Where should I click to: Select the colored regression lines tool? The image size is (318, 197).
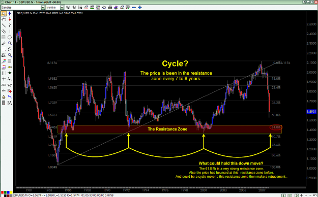(4, 61)
